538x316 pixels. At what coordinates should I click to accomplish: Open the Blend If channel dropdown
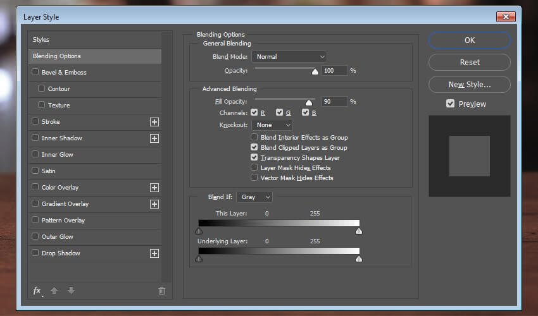click(254, 197)
